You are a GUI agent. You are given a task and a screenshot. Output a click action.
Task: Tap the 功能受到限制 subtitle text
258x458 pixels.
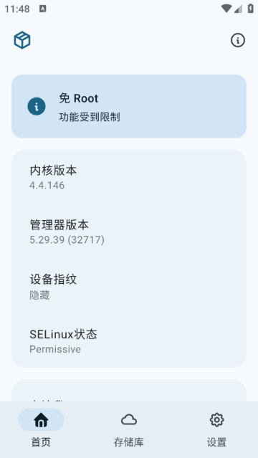click(x=90, y=117)
